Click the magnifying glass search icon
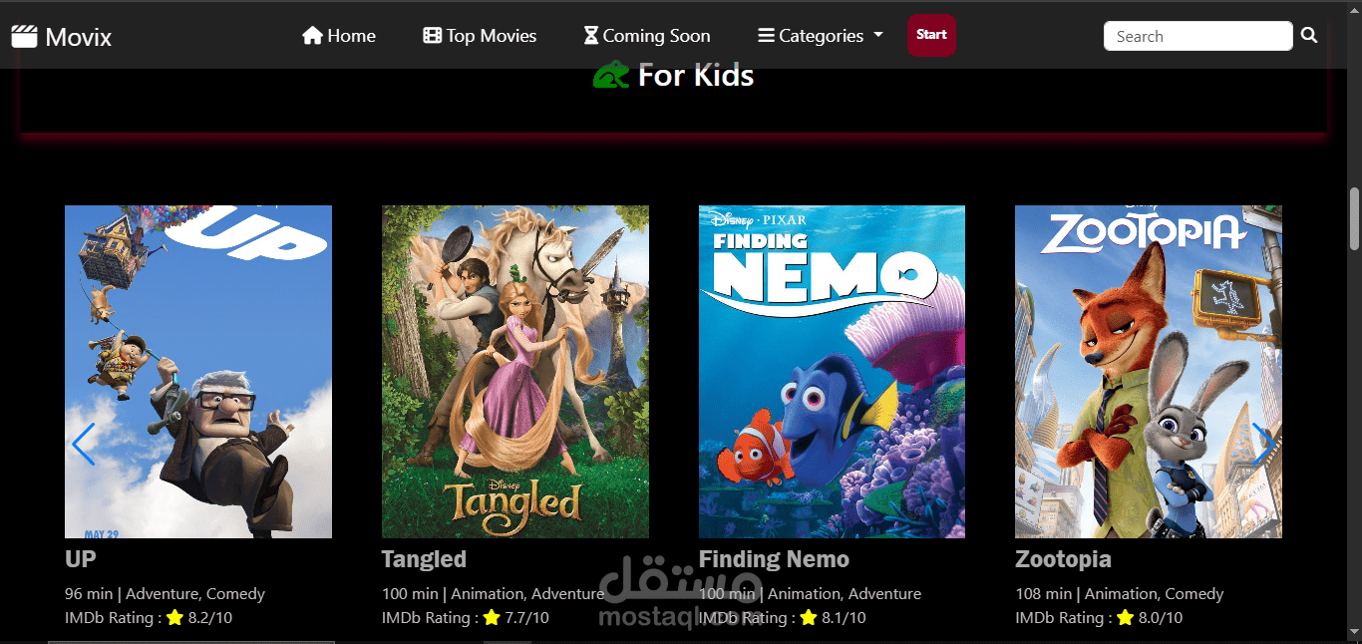The image size is (1362, 644). point(1309,36)
